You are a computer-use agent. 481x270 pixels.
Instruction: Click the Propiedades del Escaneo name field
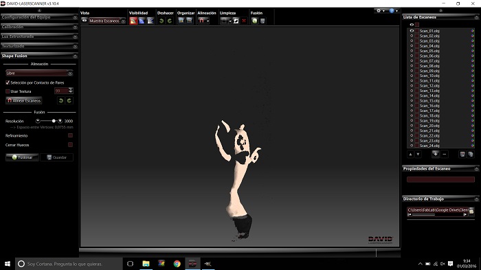click(440, 179)
